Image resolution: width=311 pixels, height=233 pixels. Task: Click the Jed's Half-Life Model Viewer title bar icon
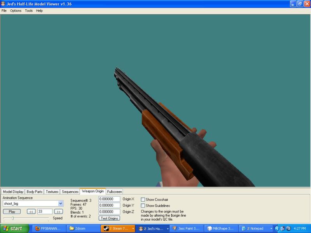click(3, 4)
